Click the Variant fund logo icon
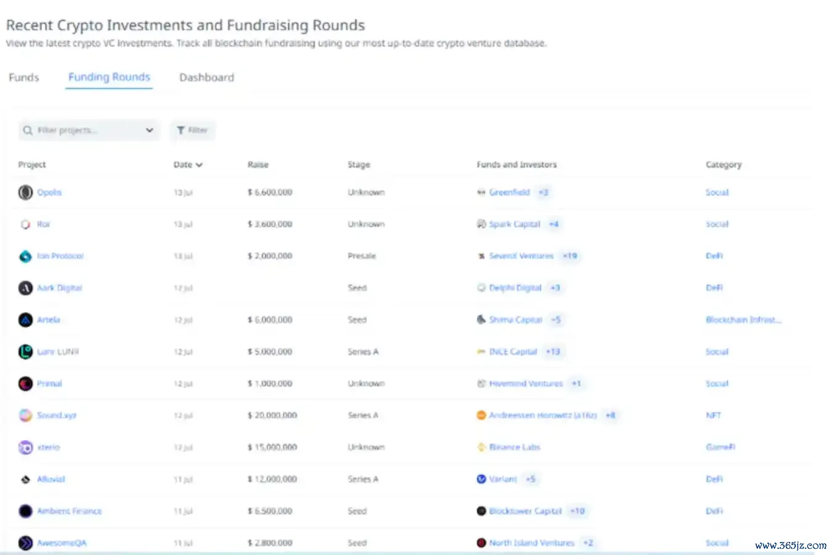831x555 pixels. coord(481,479)
